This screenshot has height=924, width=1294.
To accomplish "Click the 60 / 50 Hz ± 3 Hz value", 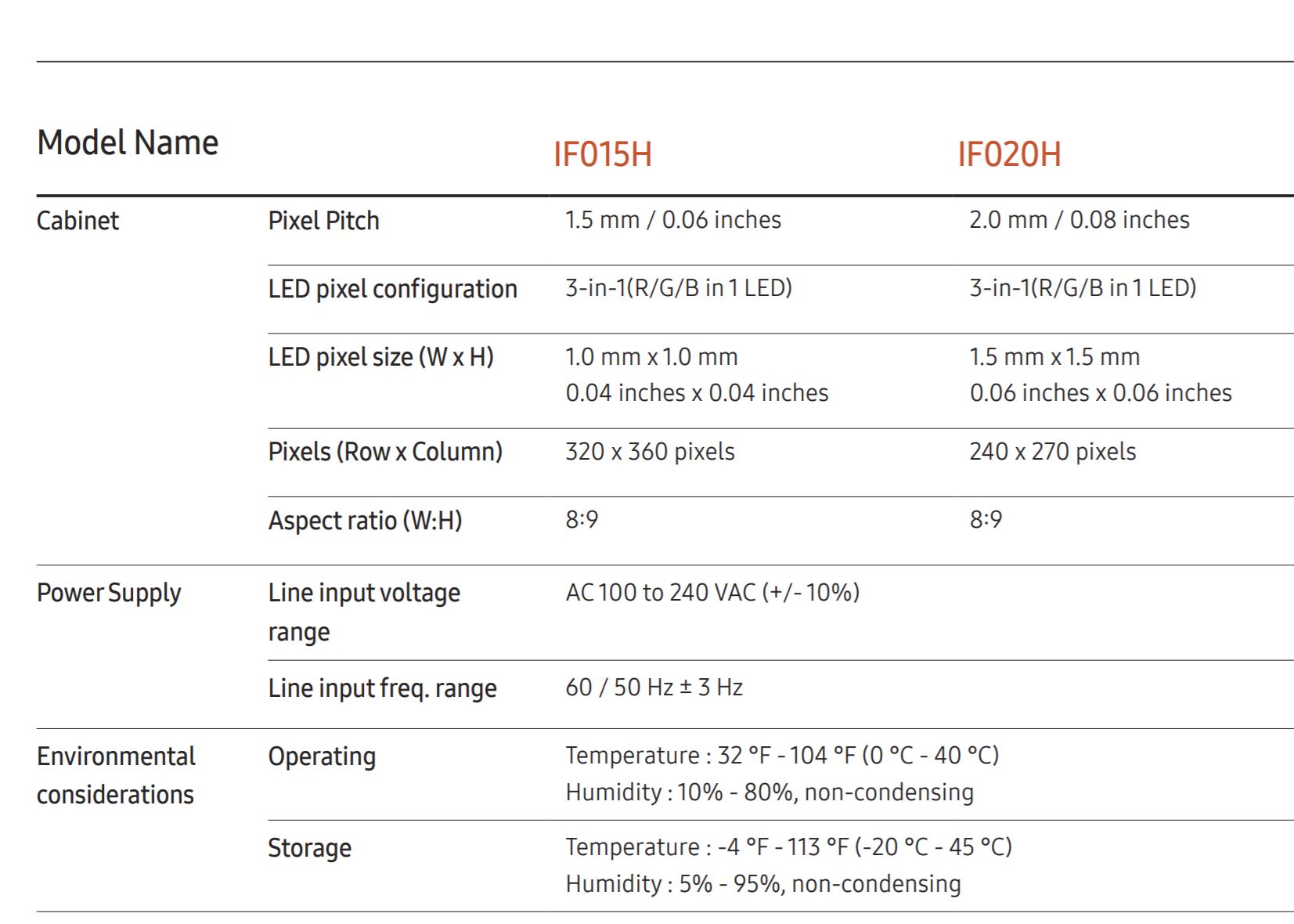I will click(x=654, y=688).
